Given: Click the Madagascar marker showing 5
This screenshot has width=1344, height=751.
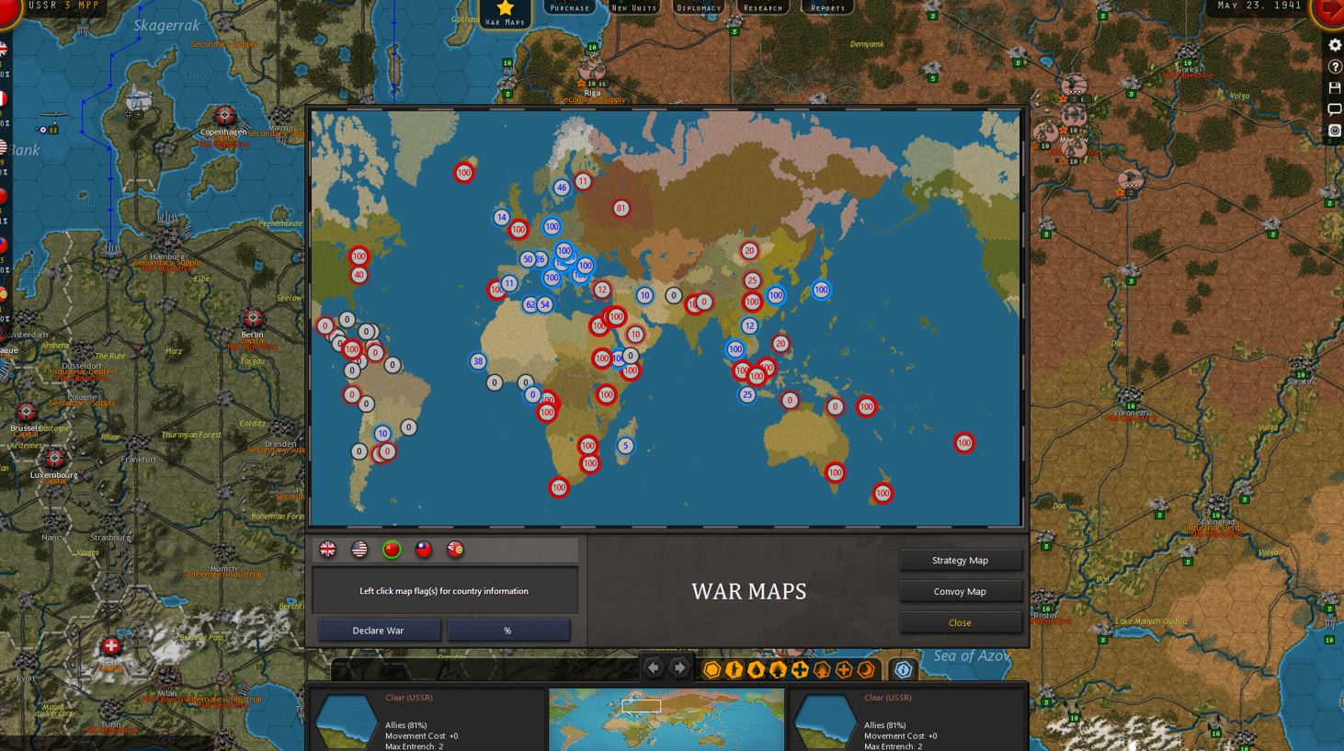Looking at the screenshot, I should click(625, 446).
